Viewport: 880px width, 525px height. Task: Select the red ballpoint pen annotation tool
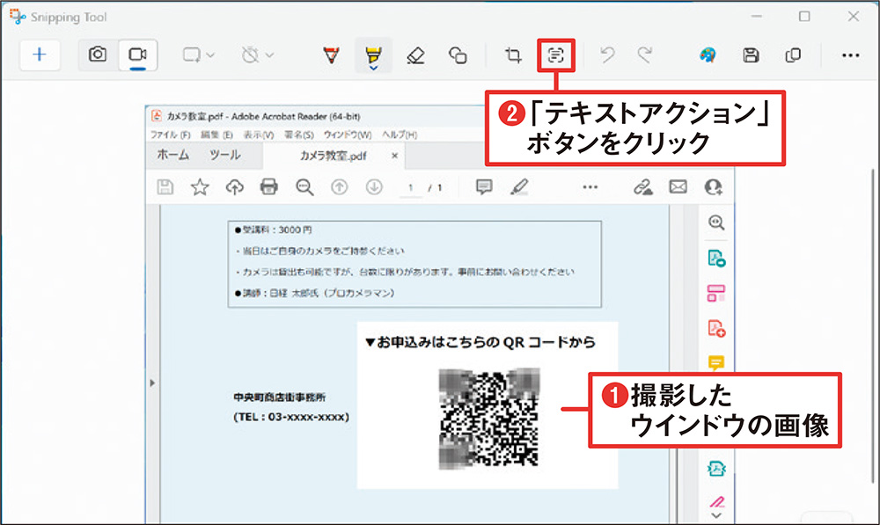(332, 55)
